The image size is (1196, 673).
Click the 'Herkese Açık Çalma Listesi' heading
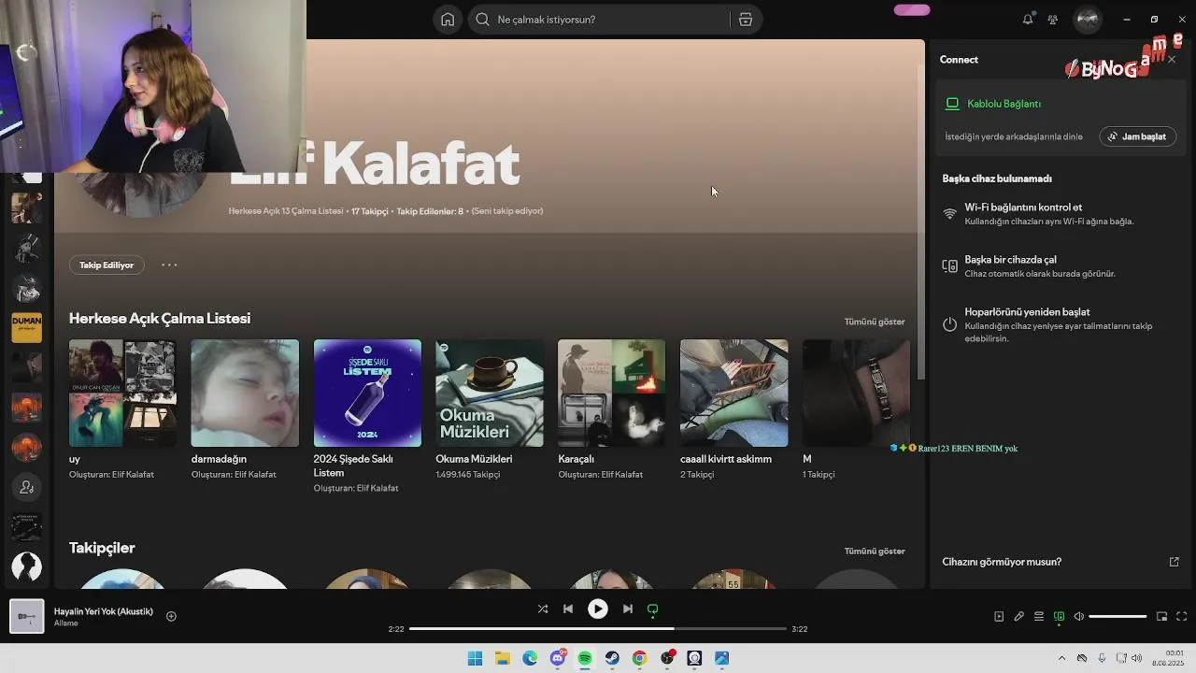tap(160, 319)
